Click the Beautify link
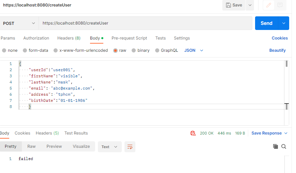This screenshot has height=173, width=296. point(277,50)
